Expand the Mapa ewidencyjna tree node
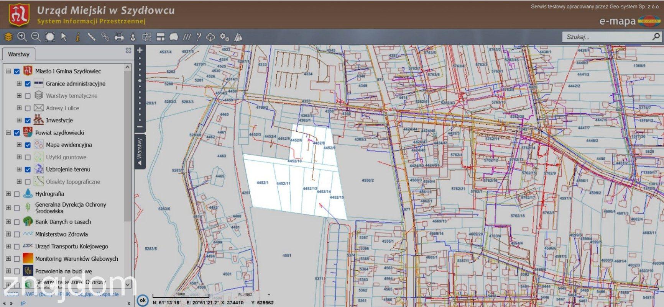The height and width of the screenshot is (307, 664). [x=19, y=145]
